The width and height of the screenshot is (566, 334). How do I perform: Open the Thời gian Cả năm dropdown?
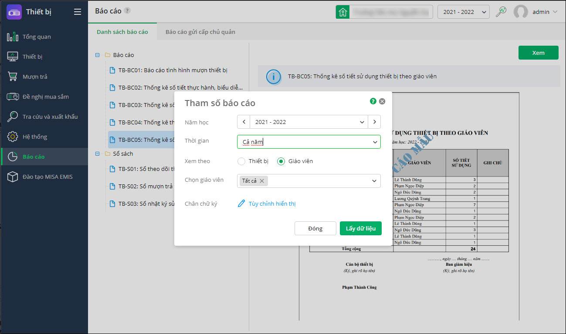pos(309,142)
